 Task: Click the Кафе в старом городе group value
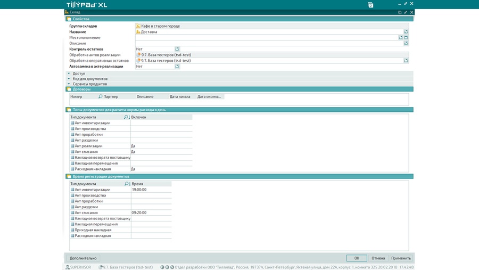[x=160, y=26]
